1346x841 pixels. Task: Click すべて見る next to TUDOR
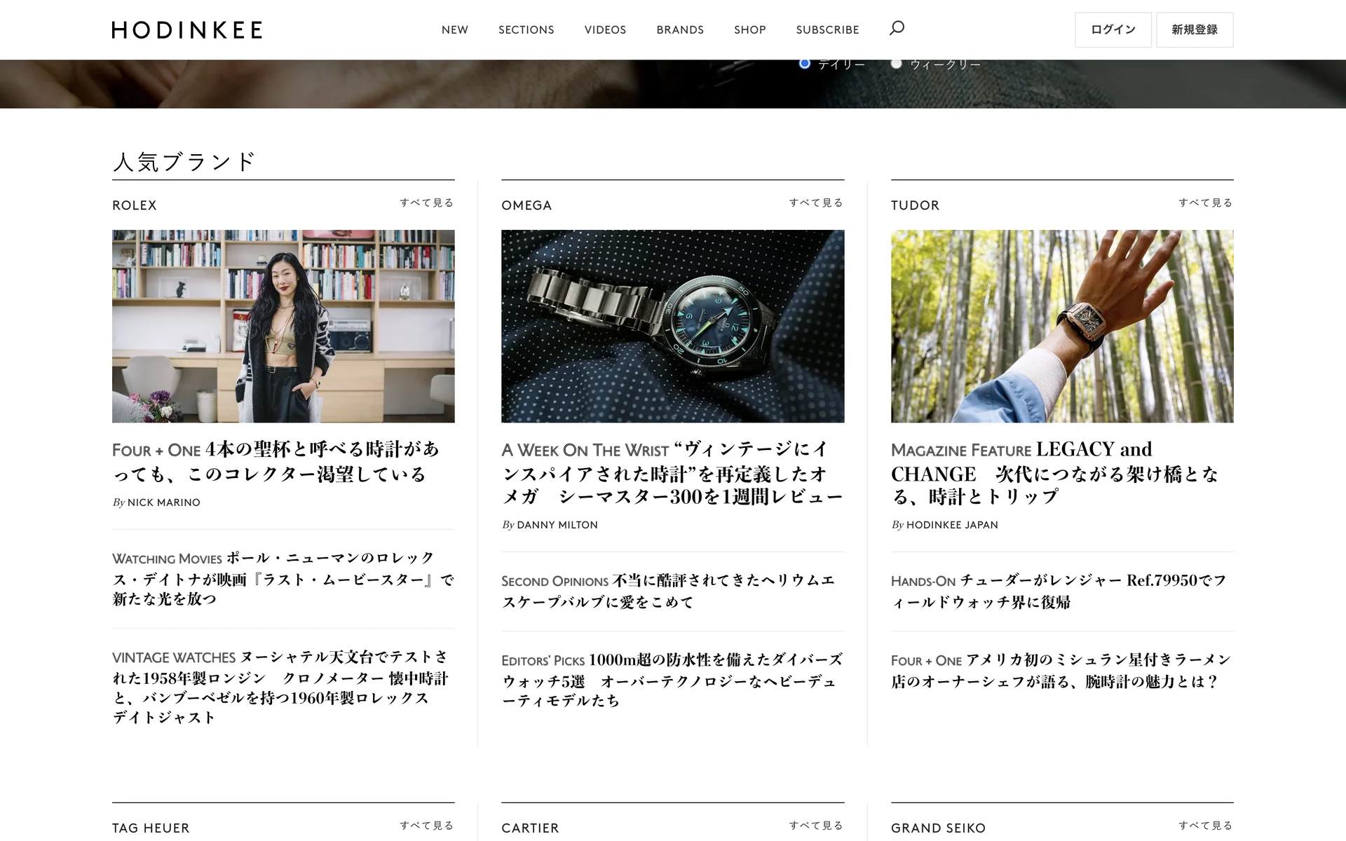pyautogui.click(x=1205, y=203)
